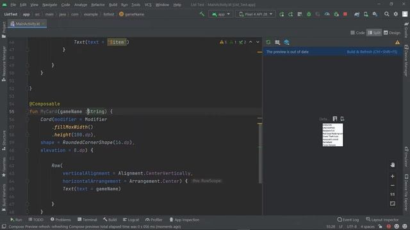This screenshot has height=230, width=410.
Task: Click the ListTest project breadcrumb
Action: pyautogui.click(x=11, y=14)
